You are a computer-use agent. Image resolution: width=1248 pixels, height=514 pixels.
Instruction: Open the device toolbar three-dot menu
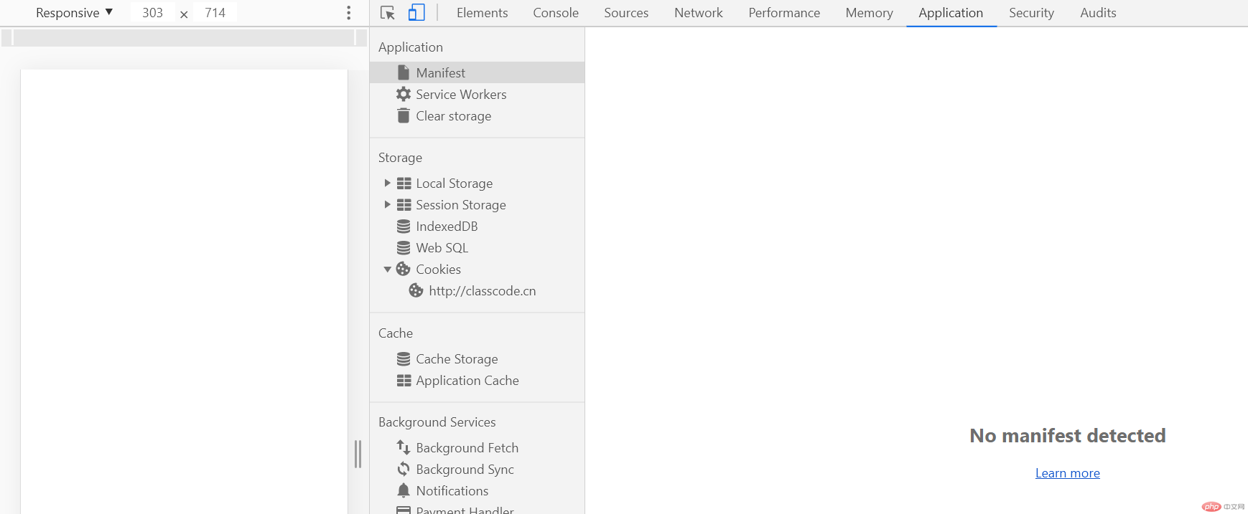[349, 13]
